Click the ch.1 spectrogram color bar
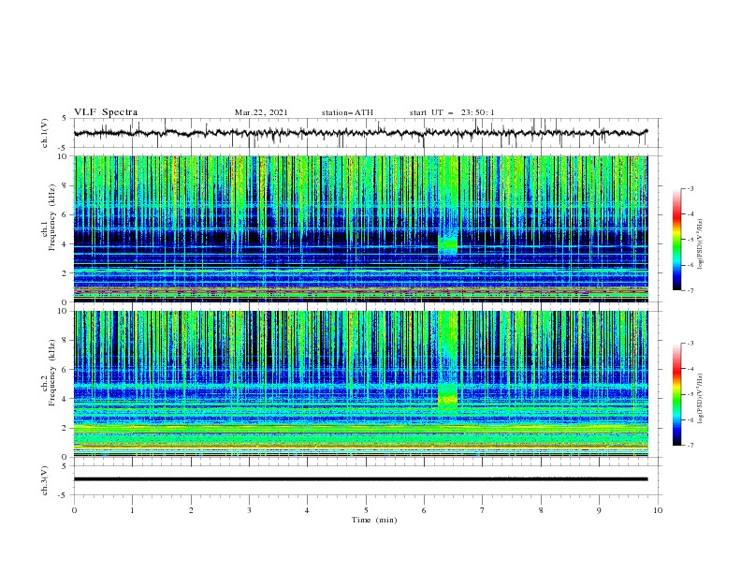Image resolution: width=741 pixels, height=573 pixels. click(676, 240)
